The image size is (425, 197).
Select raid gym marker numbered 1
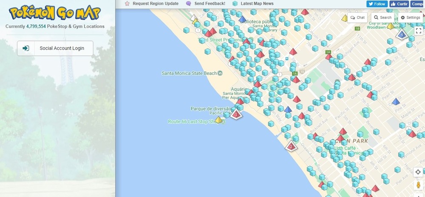pyautogui.click(x=236, y=114)
